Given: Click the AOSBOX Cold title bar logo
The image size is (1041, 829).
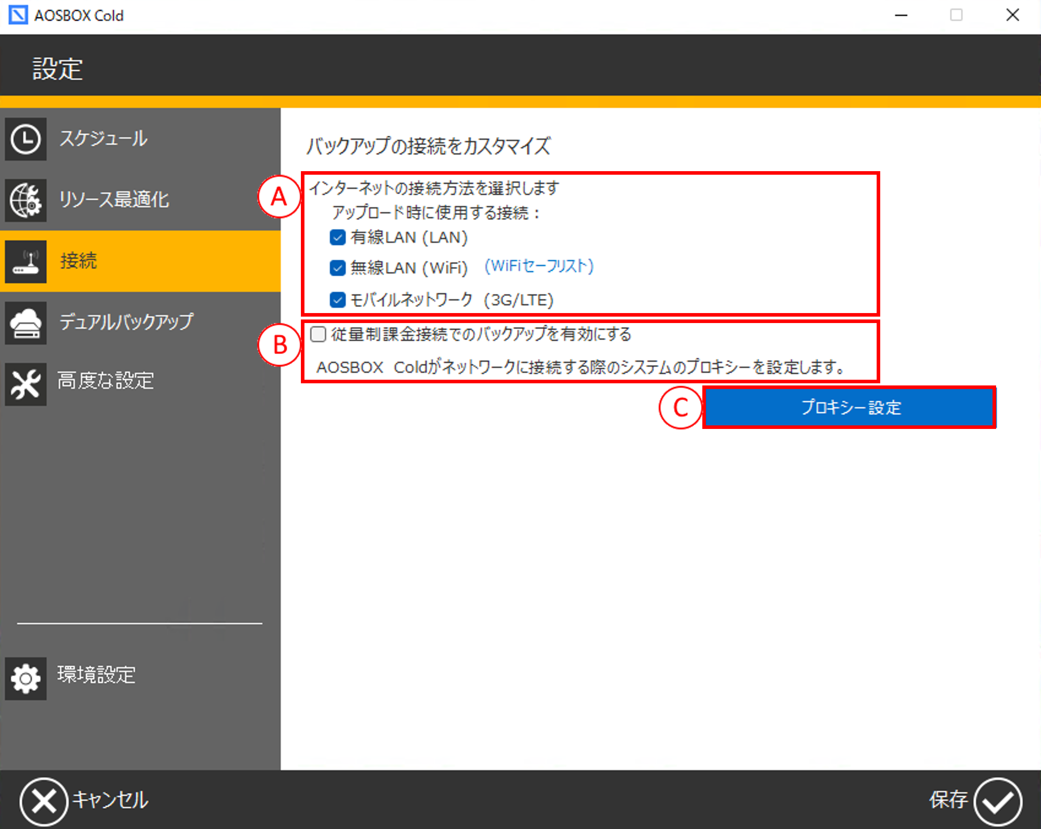Looking at the screenshot, I should [x=18, y=15].
